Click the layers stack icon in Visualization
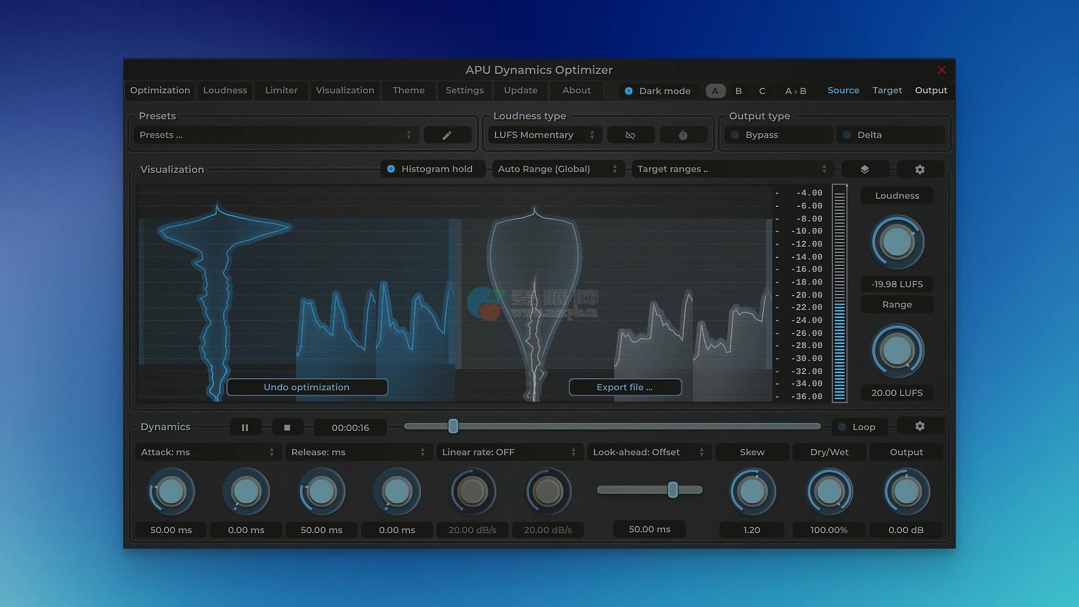 864,169
